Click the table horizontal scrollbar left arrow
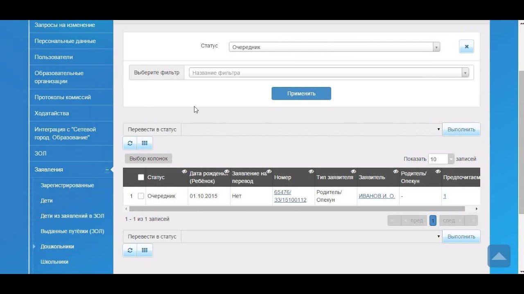Image resolution: width=524 pixels, height=294 pixels. pos(126,209)
